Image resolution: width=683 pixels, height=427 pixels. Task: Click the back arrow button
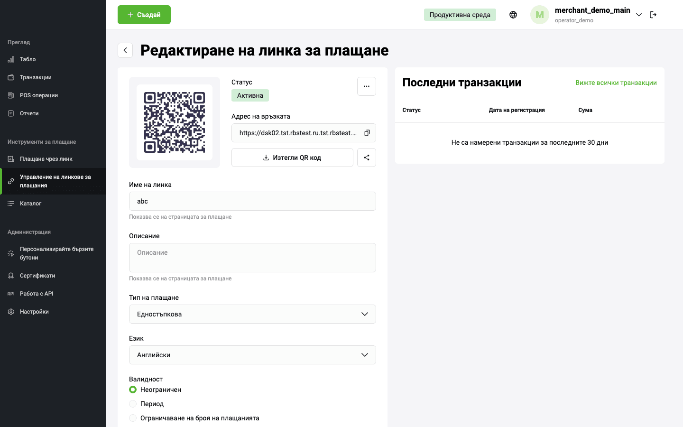(x=125, y=50)
